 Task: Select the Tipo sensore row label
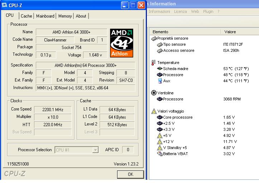174,45
